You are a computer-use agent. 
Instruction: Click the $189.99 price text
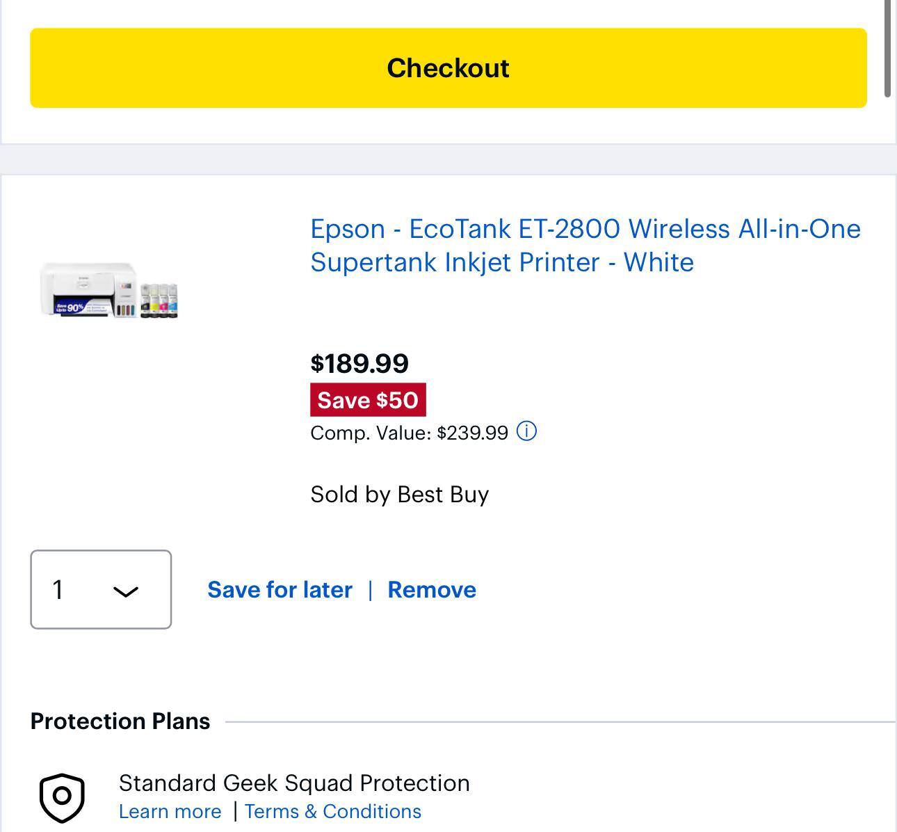(x=359, y=363)
